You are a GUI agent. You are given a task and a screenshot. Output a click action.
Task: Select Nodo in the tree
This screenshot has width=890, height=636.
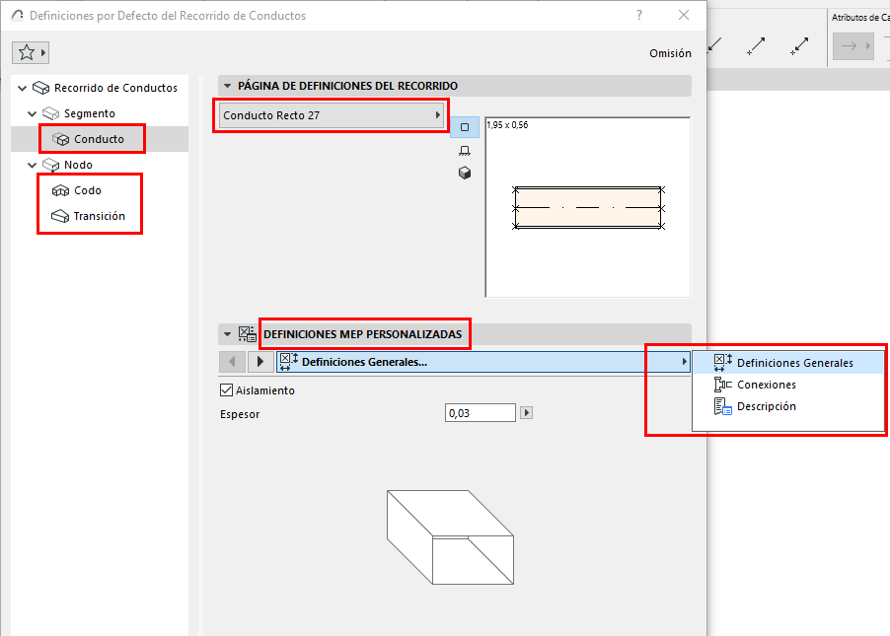[x=78, y=165]
